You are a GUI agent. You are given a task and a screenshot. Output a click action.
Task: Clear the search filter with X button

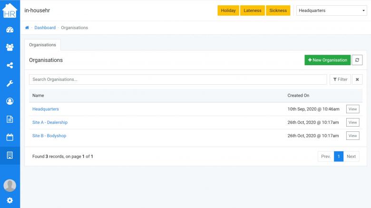coord(357,79)
